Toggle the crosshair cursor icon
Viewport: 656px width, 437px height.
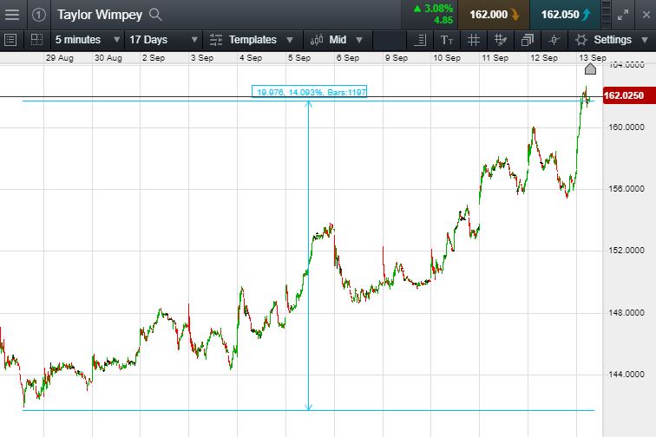(x=554, y=40)
